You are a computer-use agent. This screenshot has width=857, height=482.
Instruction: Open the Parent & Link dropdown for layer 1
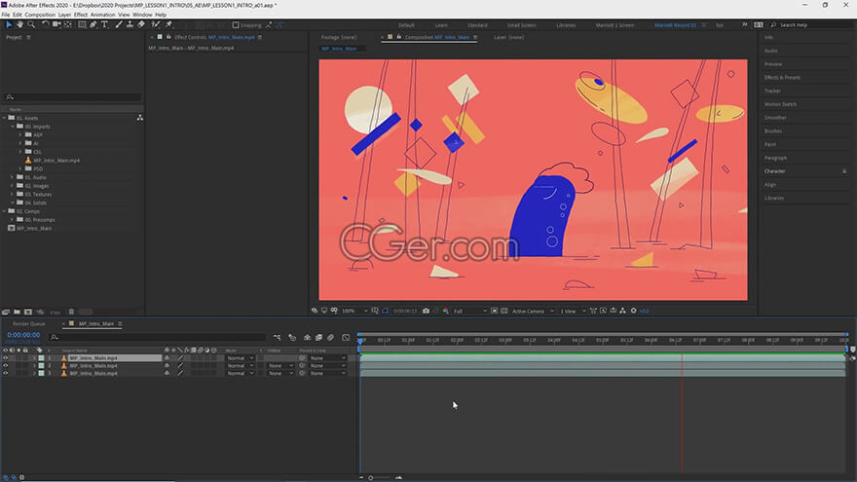pos(328,358)
